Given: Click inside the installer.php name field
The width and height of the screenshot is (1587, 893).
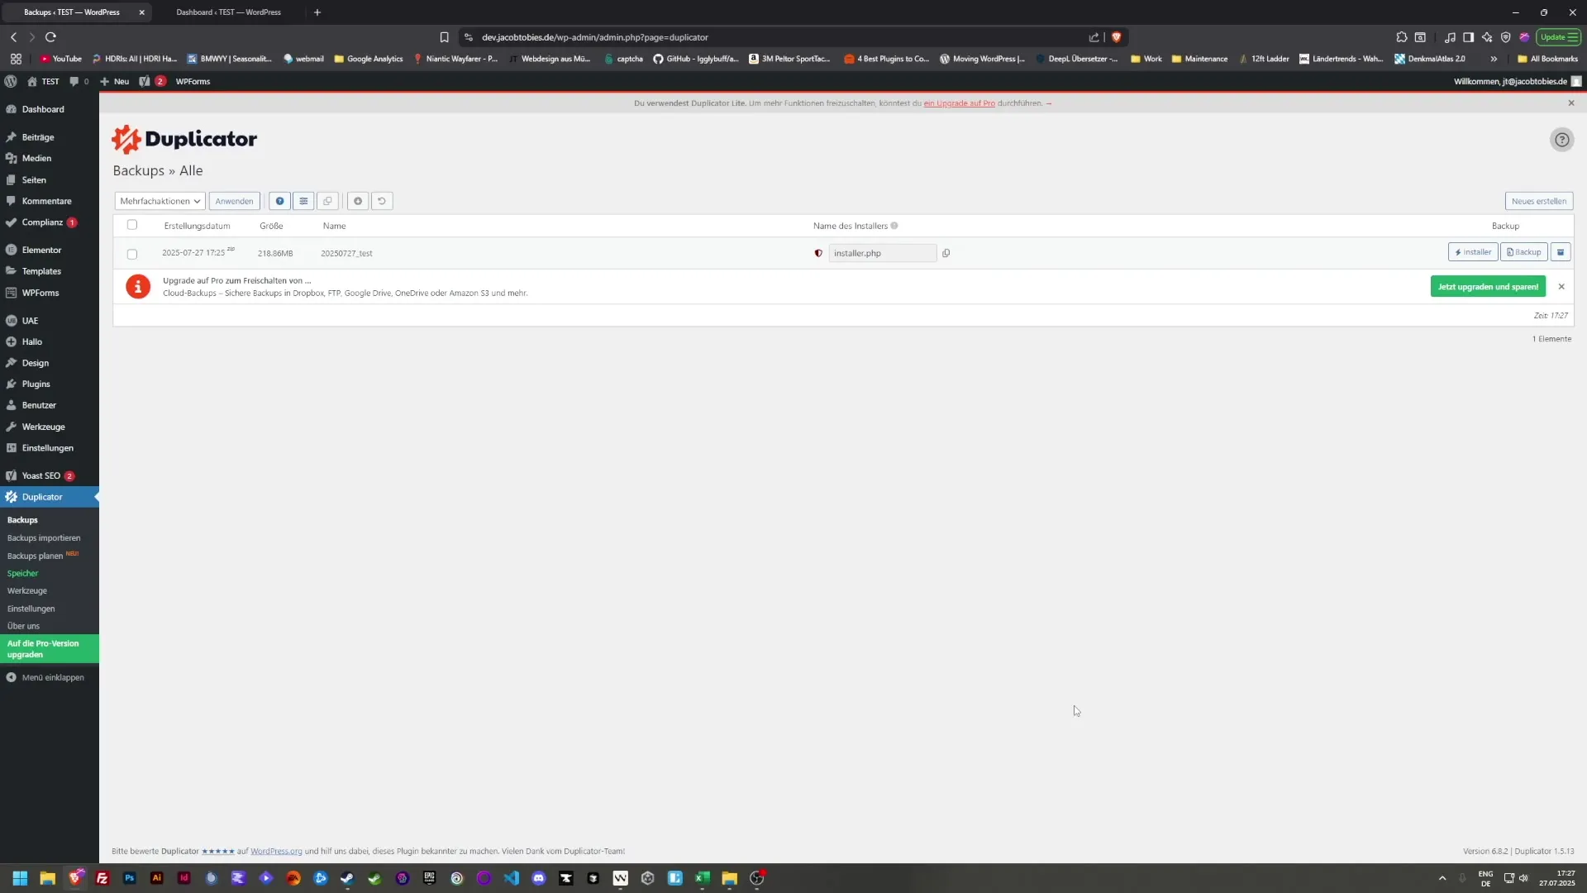Looking at the screenshot, I should [x=876, y=253].
